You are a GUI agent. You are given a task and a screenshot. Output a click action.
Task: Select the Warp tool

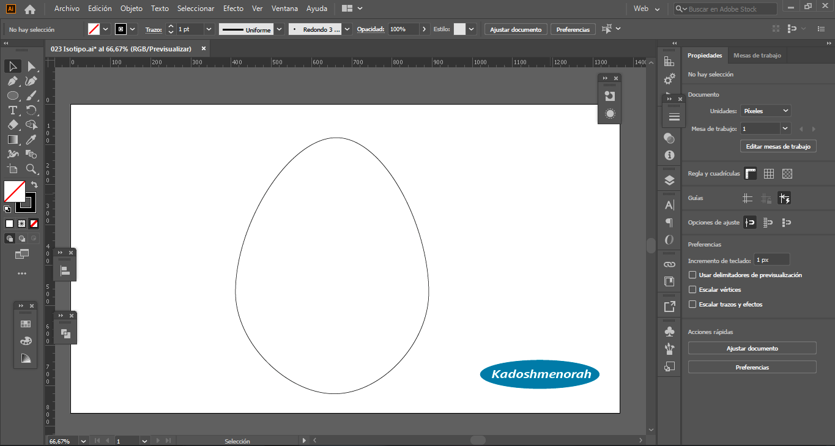tap(13, 154)
